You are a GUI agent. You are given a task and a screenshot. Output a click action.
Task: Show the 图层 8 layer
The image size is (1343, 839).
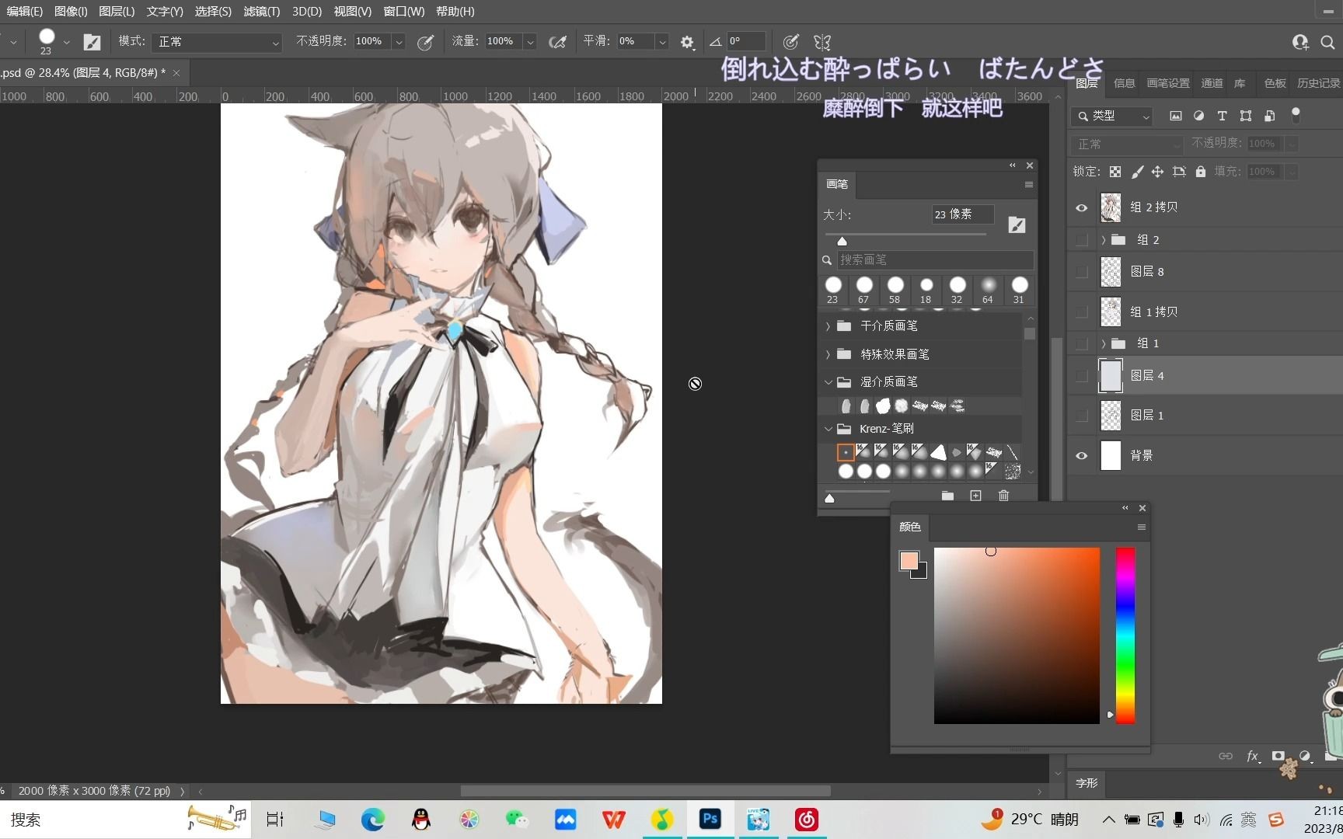coord(1081,272)
